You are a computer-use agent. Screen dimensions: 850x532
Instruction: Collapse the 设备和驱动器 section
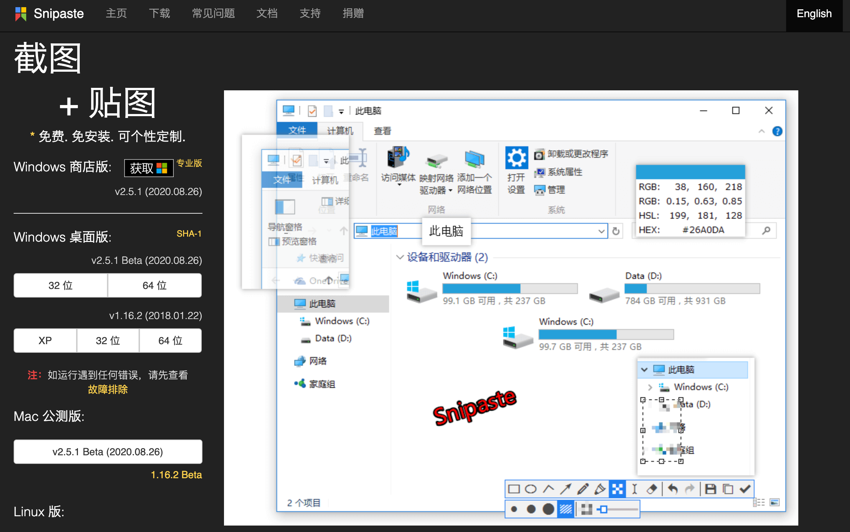click(400, 257)
